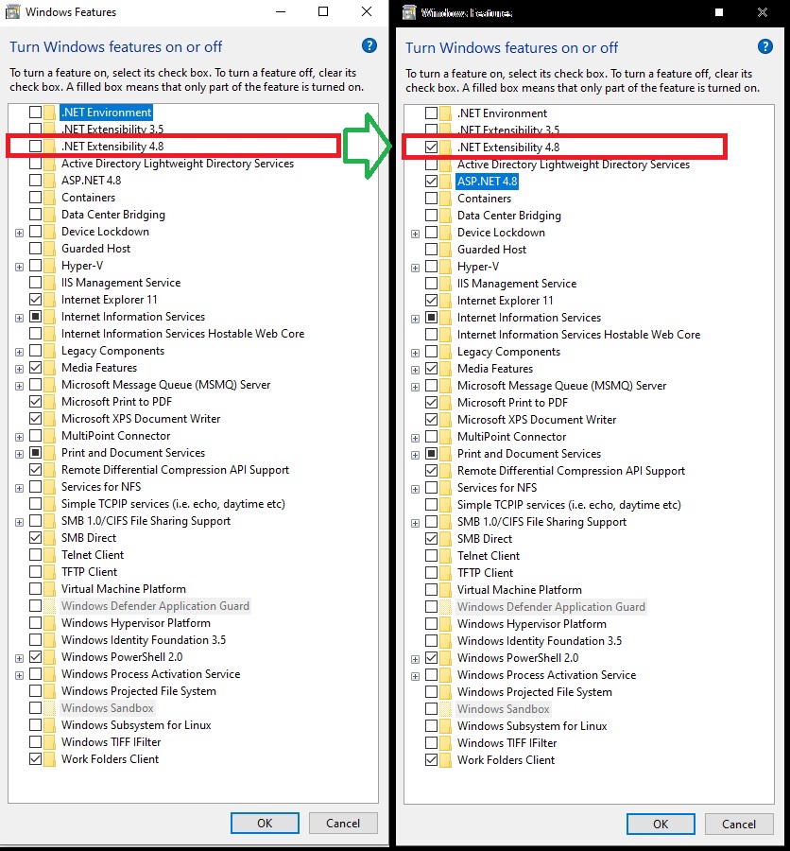Select Internet Information Services Hostable Web Core left window

coord(182,333)
